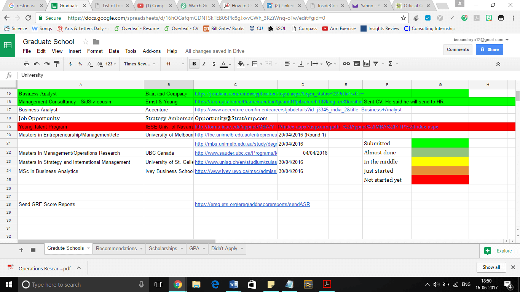Open the borders dropdown
This screenshot has height=292, width=520.
pyautogui.click(x=257, y=64)
